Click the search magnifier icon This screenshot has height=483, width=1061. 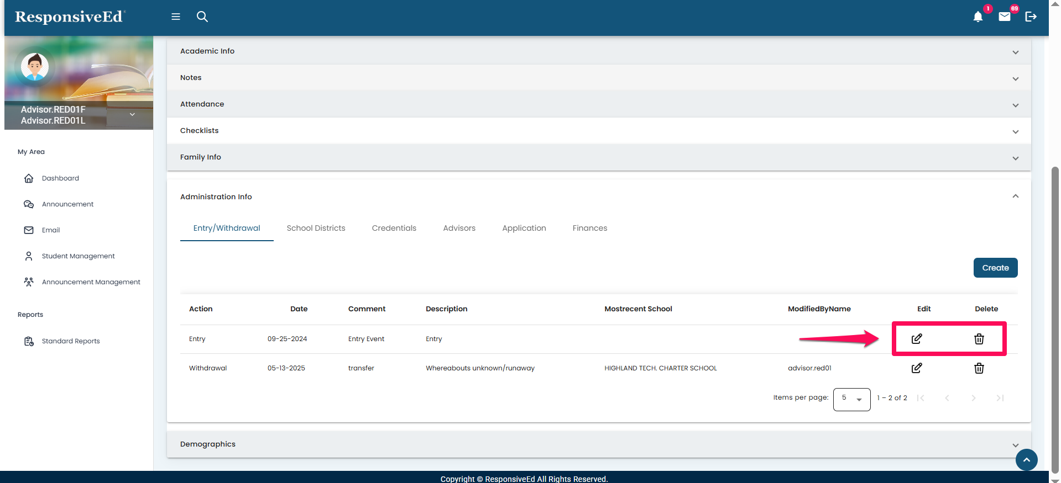pos(202,17)
